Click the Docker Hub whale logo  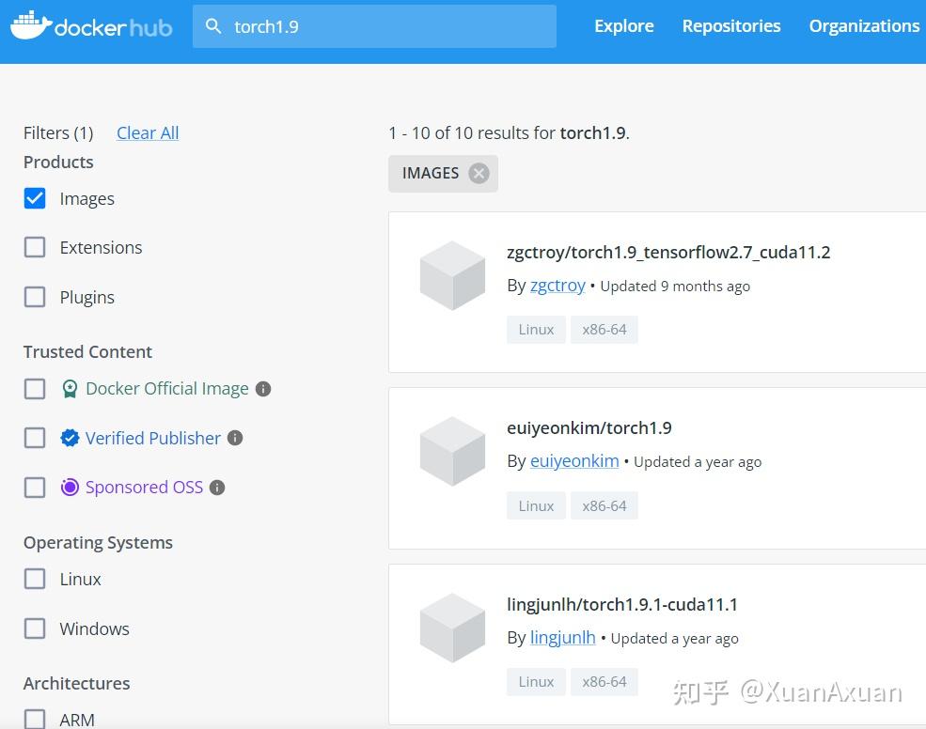(31, 25)
